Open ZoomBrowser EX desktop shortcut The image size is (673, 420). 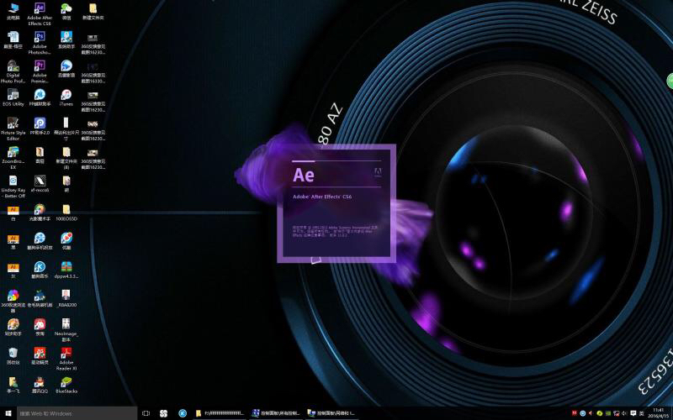[x=13, y=158]
